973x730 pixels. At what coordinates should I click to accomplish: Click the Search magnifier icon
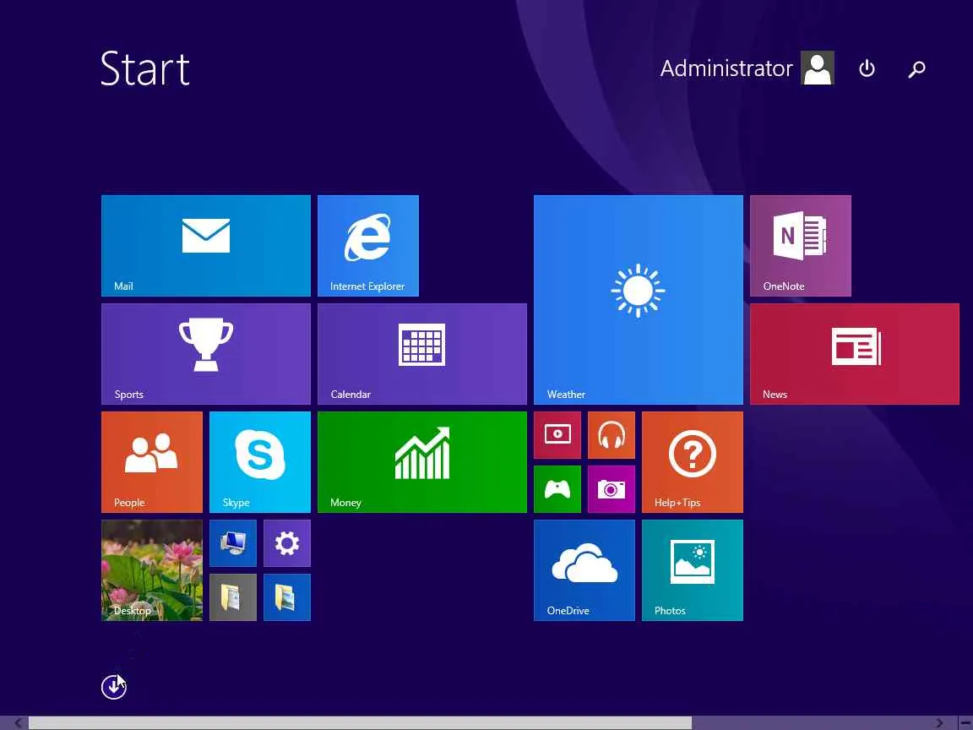(916, 68)
